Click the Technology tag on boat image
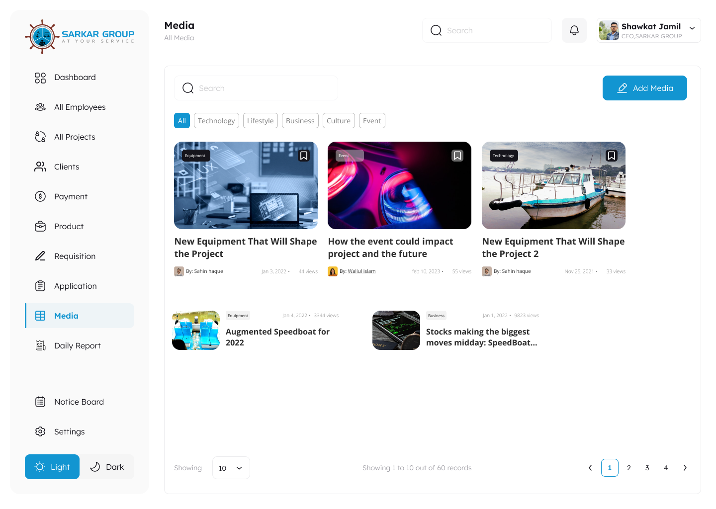The image size is (716, 509). (x=504, y=156)
